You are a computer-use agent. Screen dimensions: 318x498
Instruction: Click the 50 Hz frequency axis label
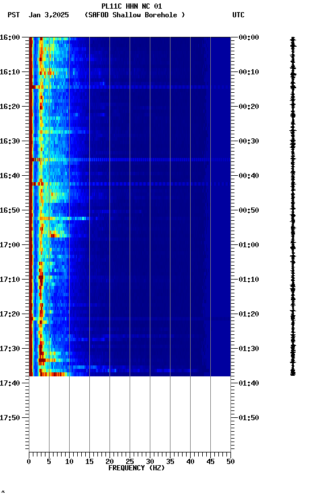click(230, 462)
